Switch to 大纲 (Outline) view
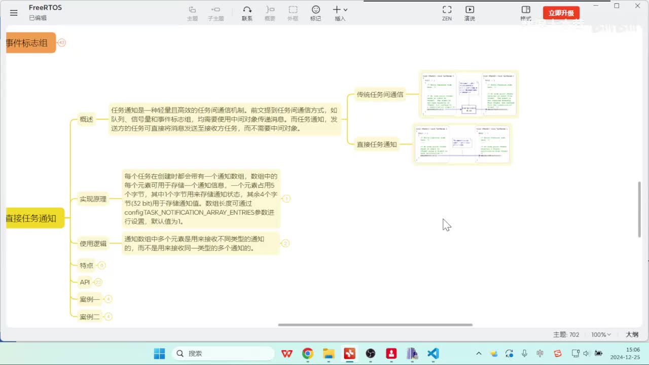The height and width of the screenshot is (365, 649). (x=632, y=335)
